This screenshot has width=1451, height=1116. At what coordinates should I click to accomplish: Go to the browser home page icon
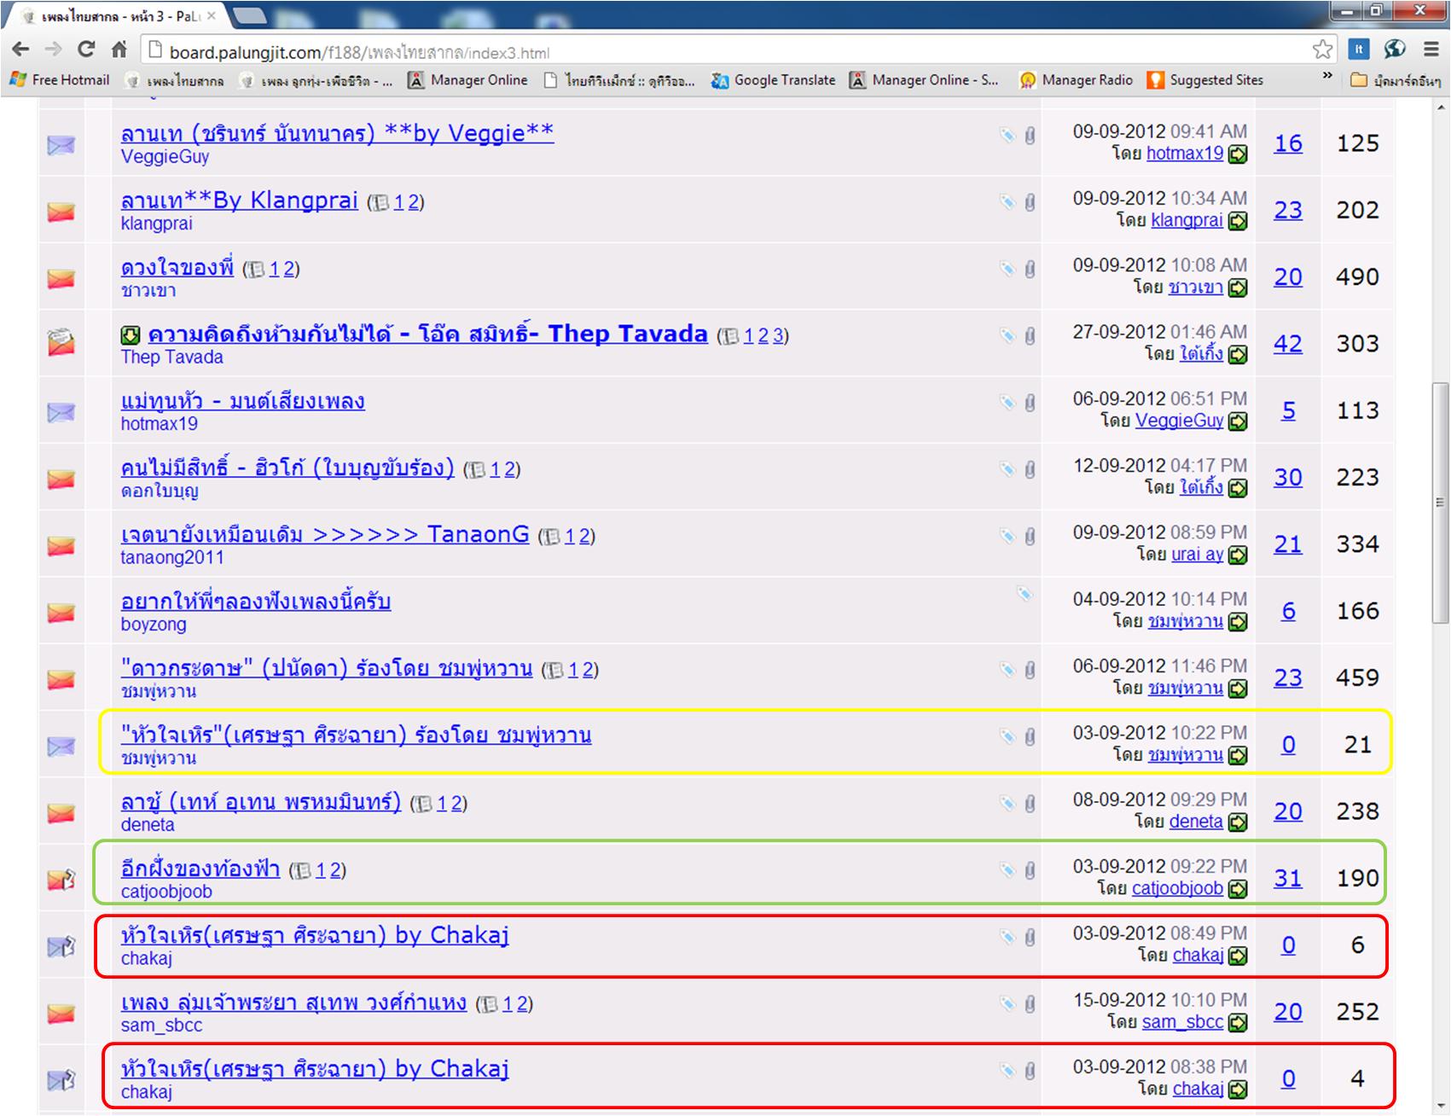(119, 49)
